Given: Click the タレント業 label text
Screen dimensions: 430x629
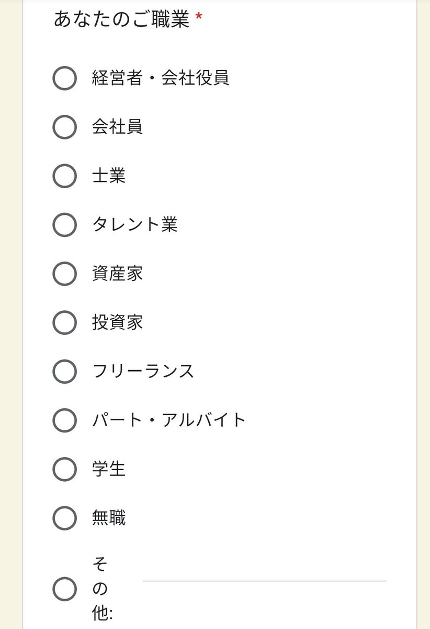Looking at the screenshot, I should point(134,224).
